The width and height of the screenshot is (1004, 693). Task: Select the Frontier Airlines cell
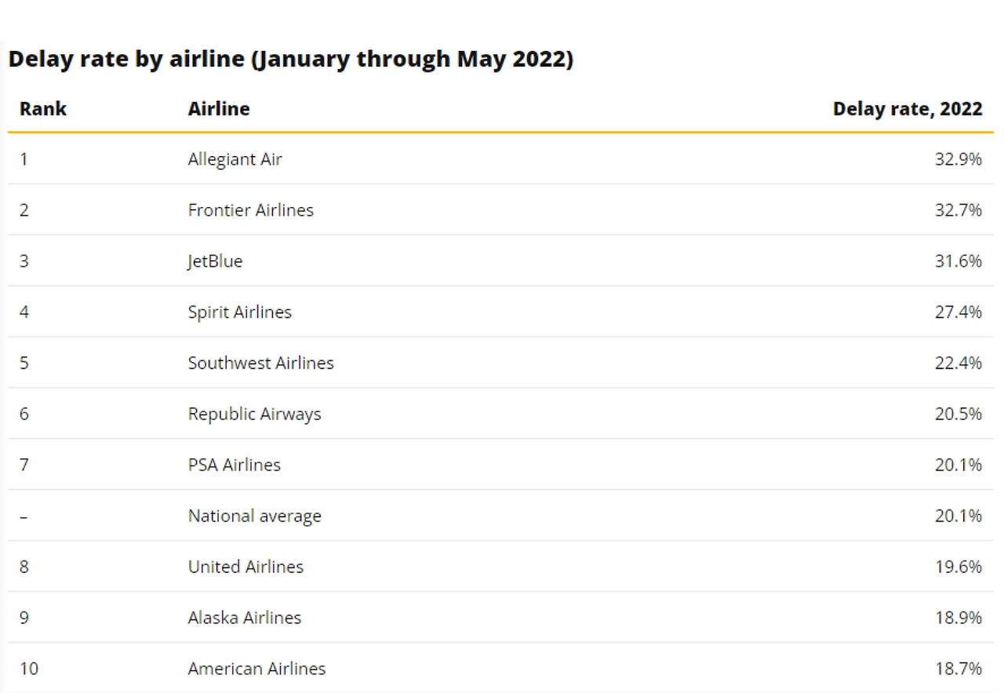pos(250,210)
